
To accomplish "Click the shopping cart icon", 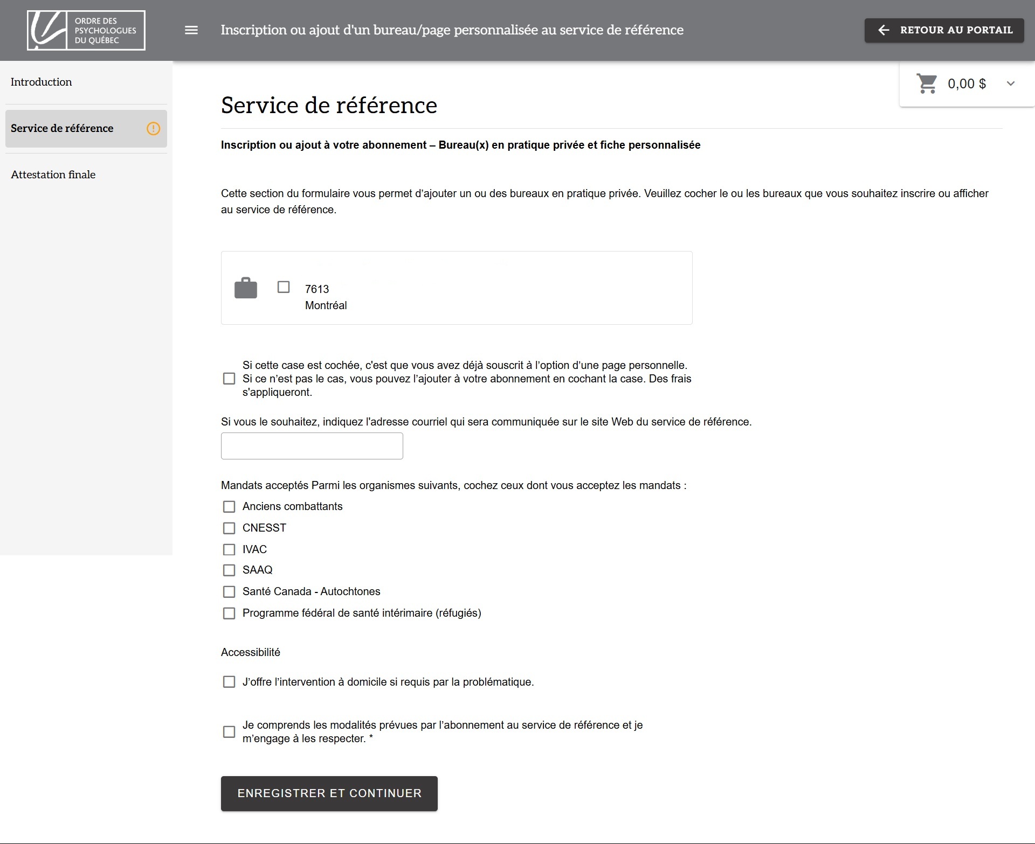I will [927, 83].
